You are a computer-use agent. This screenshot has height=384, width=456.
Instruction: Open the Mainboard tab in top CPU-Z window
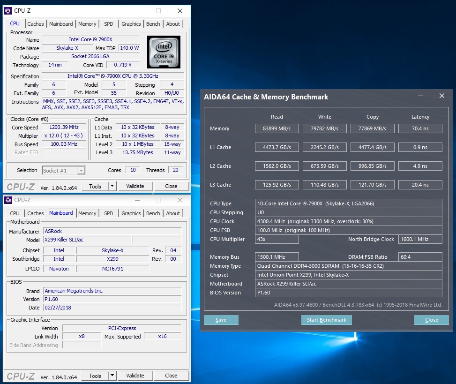point(61,24)
